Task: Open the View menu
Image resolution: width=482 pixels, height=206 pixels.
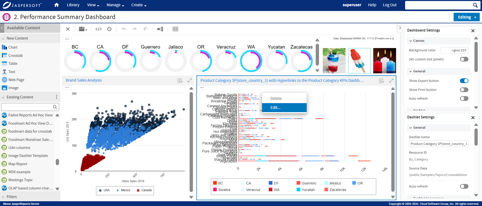Action: (93, 5)
